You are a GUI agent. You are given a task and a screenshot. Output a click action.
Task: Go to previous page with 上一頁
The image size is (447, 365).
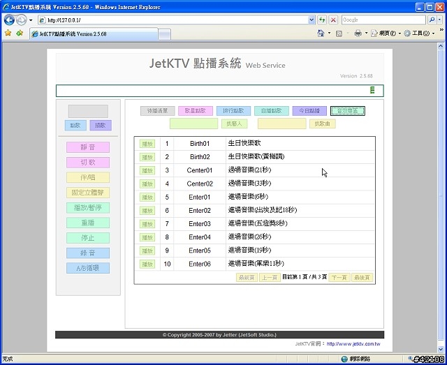pos(270,278)
